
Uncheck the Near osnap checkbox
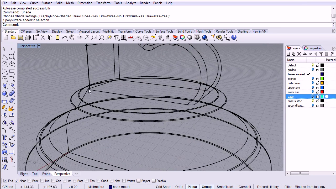[17, 181]
